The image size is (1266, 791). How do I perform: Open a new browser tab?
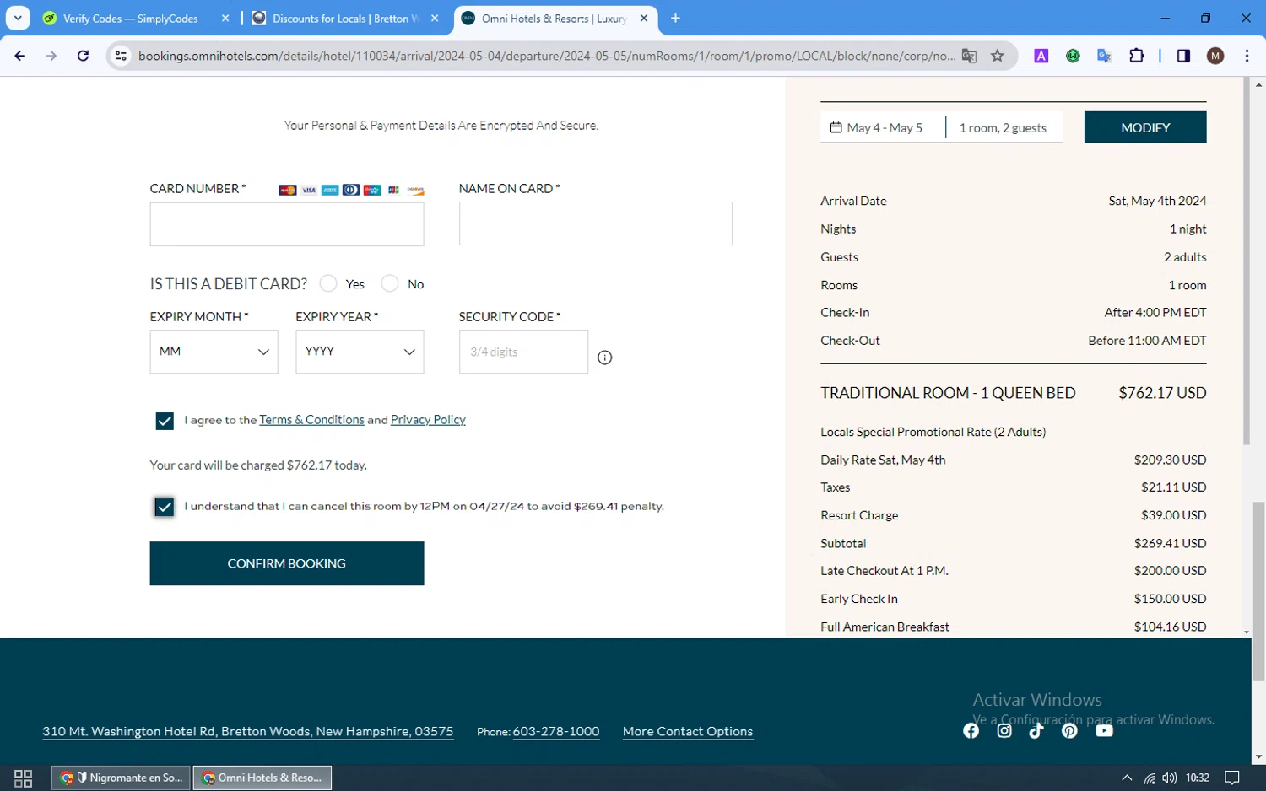pos(675,18)
